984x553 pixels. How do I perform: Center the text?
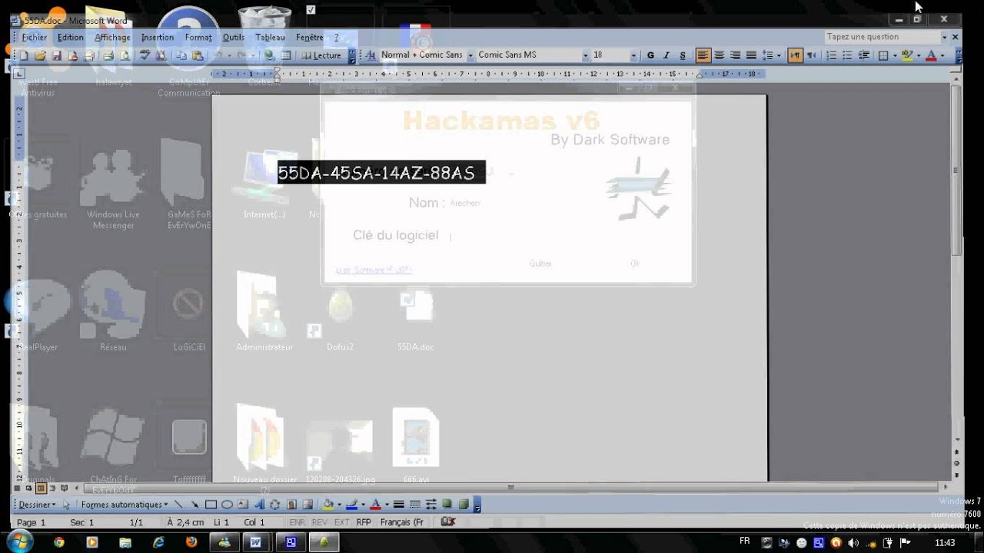click(720, 55)
